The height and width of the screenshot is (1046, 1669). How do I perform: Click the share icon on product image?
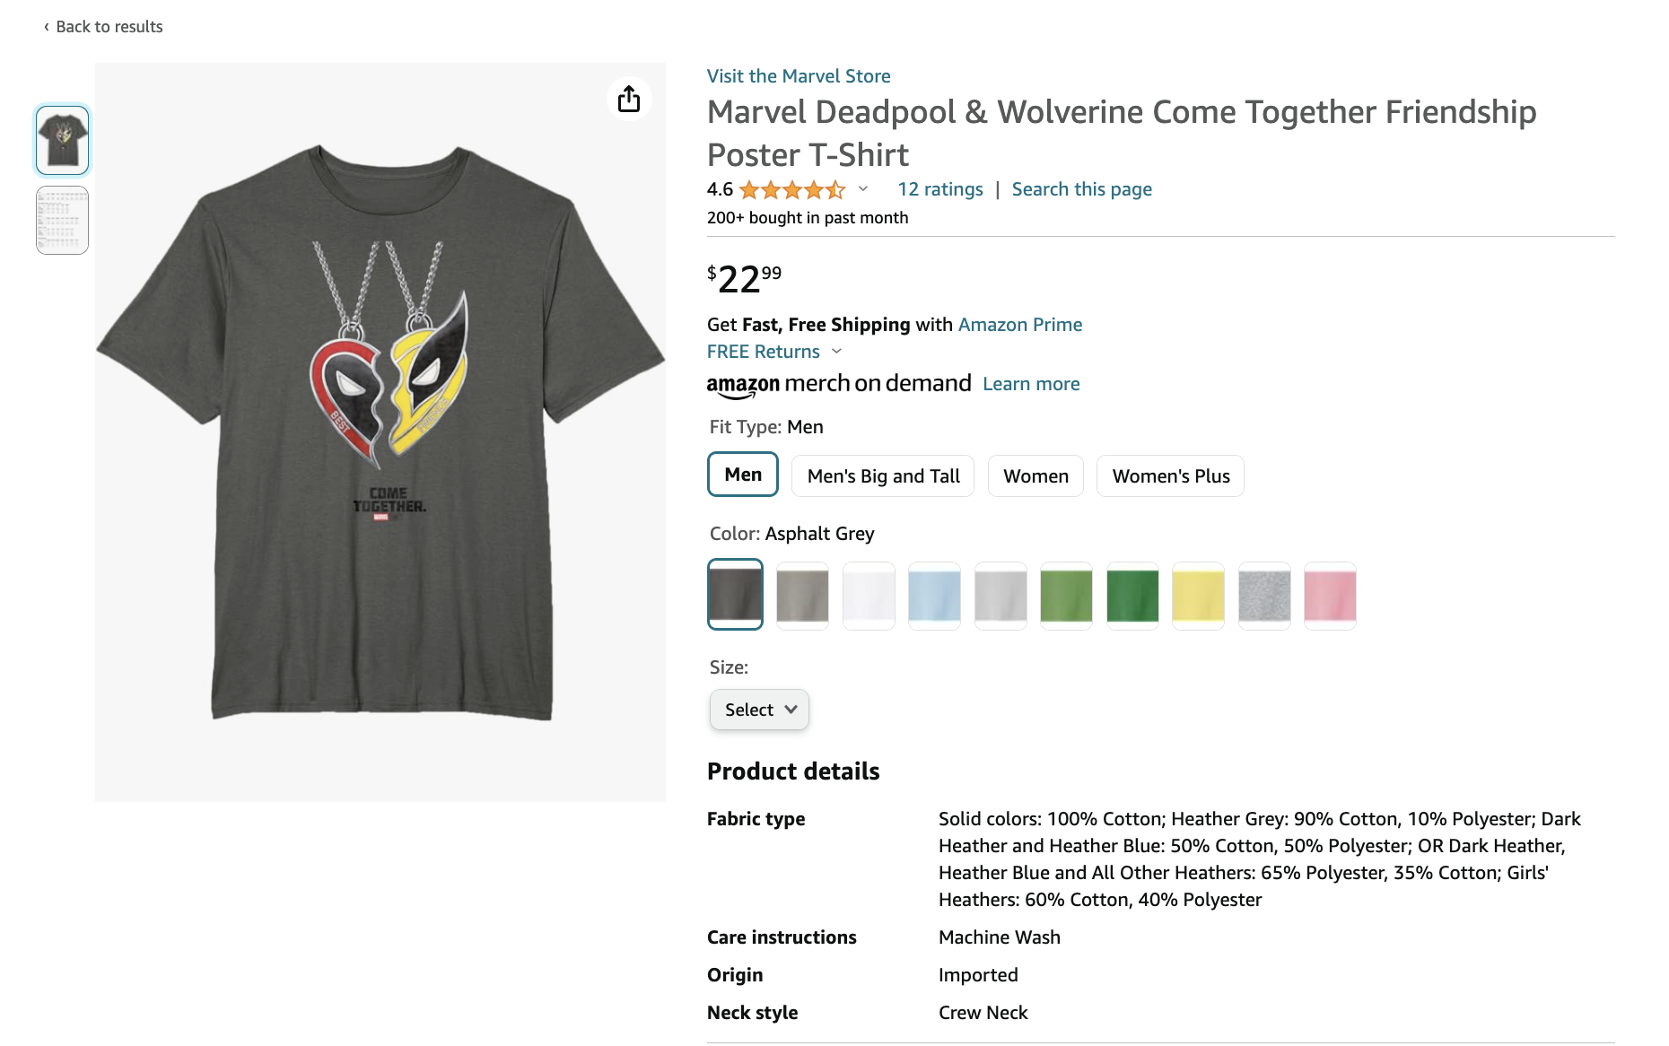click(x=629, y=99)
